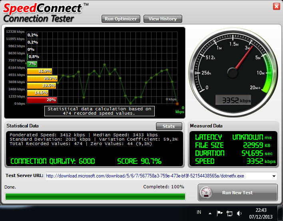Viewport: 283px width, 221px height.
Task: Click the red end point marker on the graph
Action: pos(177,104)
